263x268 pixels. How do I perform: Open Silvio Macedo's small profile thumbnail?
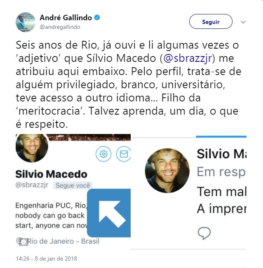pyautogui.click(x=32, y=147)
